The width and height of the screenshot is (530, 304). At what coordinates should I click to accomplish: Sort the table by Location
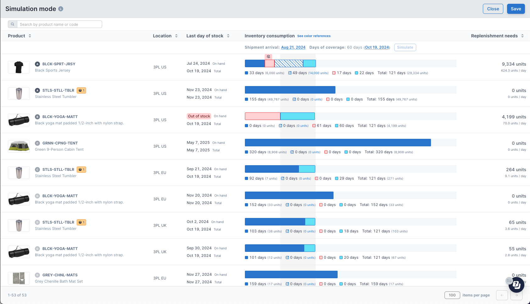(x=176, y=36)
